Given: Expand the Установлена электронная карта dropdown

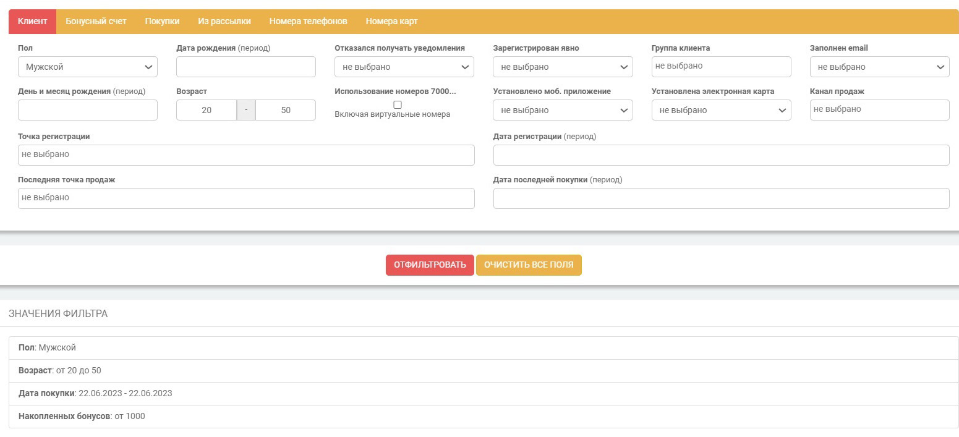Looking at the screenshot, I should pos(722,110).
